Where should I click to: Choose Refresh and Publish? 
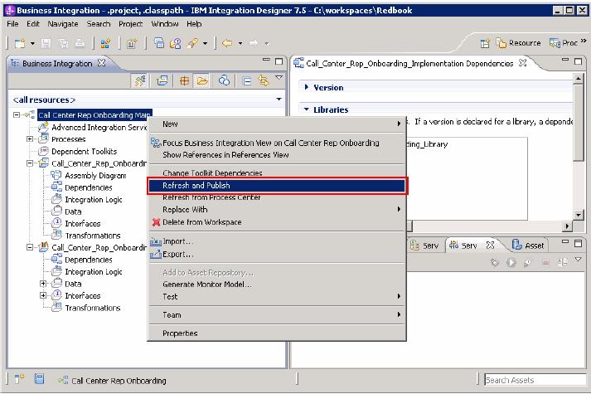click(277, 185)
